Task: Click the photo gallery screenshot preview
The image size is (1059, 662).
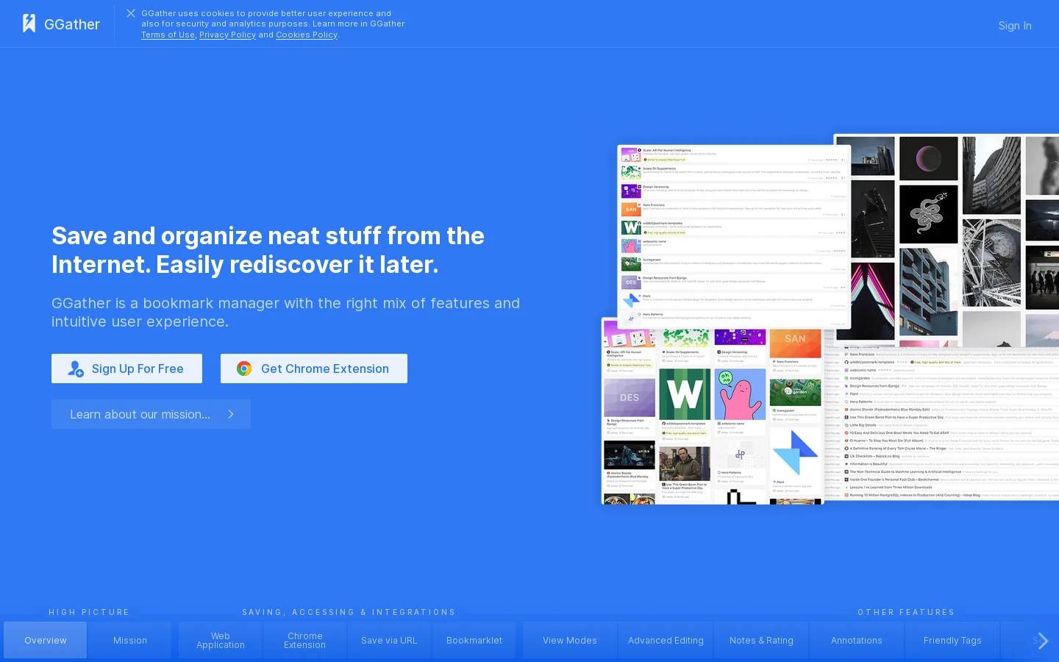Action: coord(947,241)
